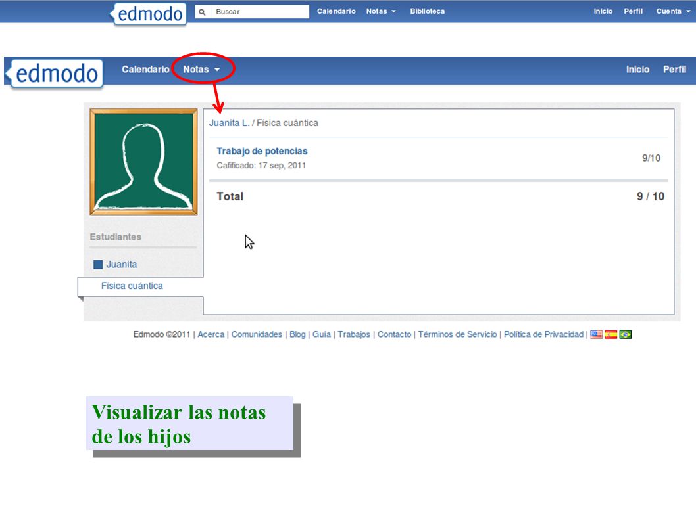Expand the circled Notas dropdown

[201, 69]
